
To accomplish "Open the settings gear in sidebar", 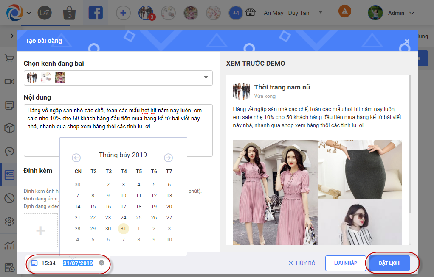I will 9,221.
